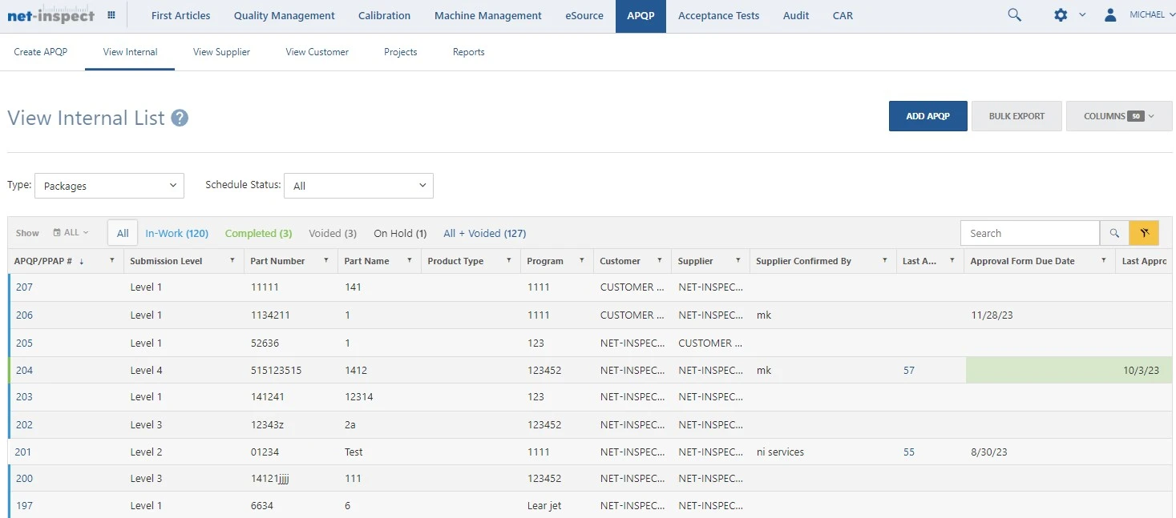This screenshot has width=1176, height=518.
Task: Run search via magnifier beside search box
Action: tap(1113, 232)
